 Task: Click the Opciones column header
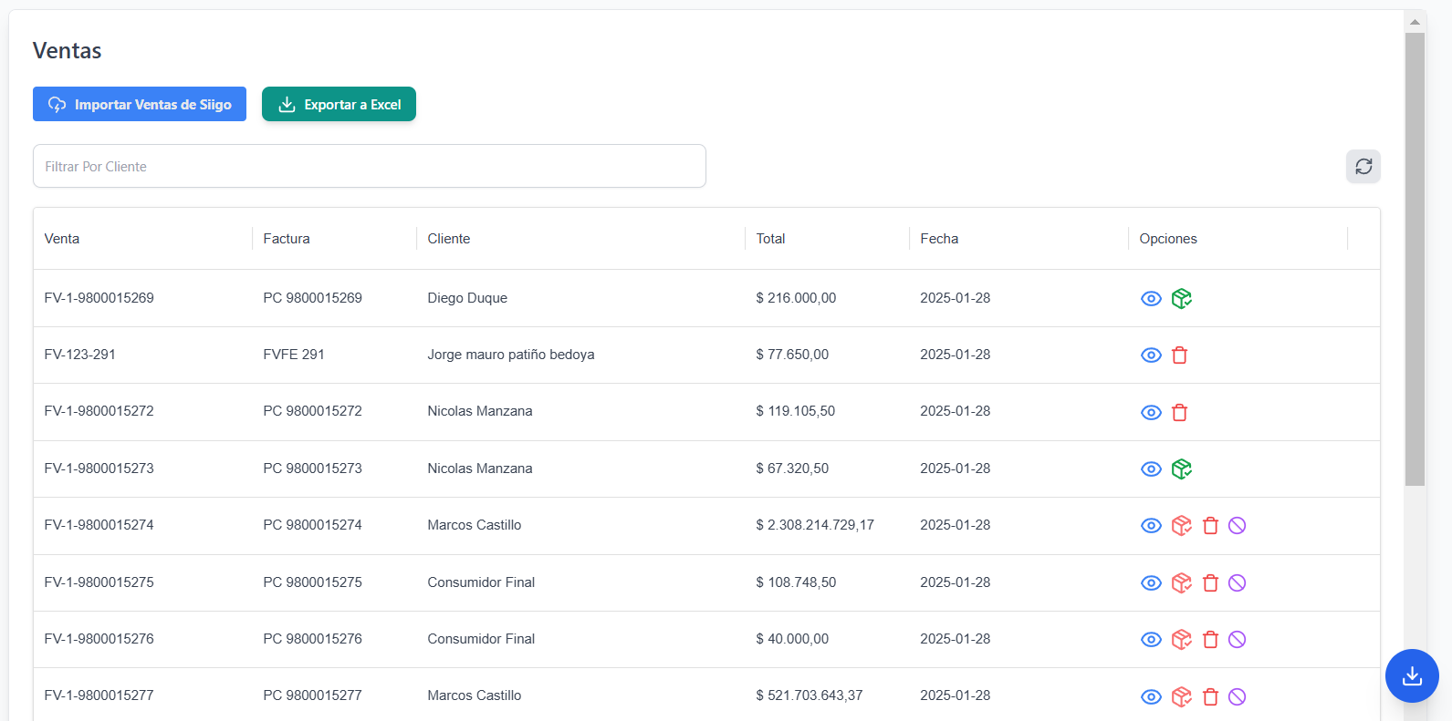click(x=1168, y=239)
